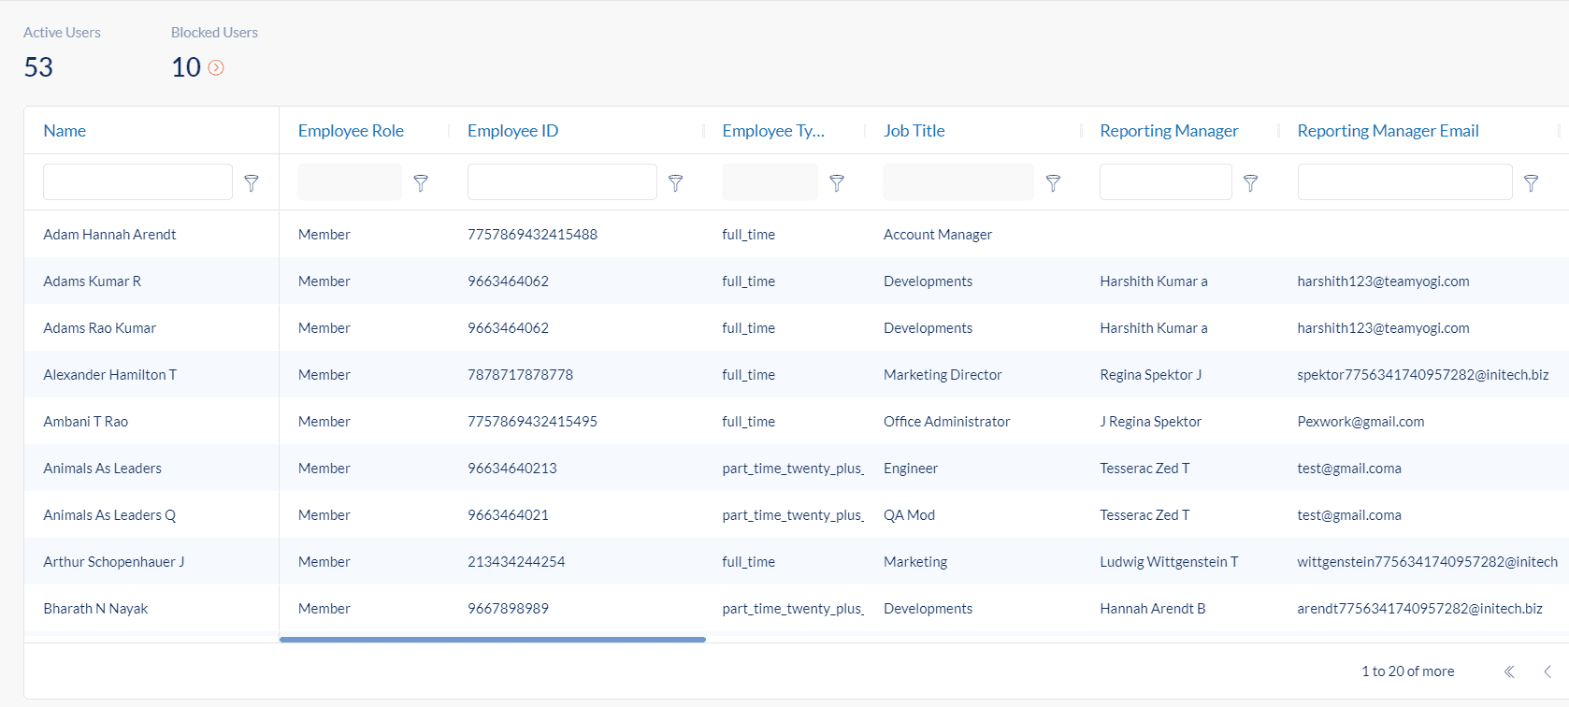The image size is (1569, 707).
Task: Click the horizontal table scrollbar
Action: (493, 640)
